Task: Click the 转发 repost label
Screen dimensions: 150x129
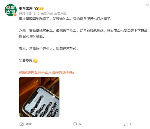Action: 29,124
